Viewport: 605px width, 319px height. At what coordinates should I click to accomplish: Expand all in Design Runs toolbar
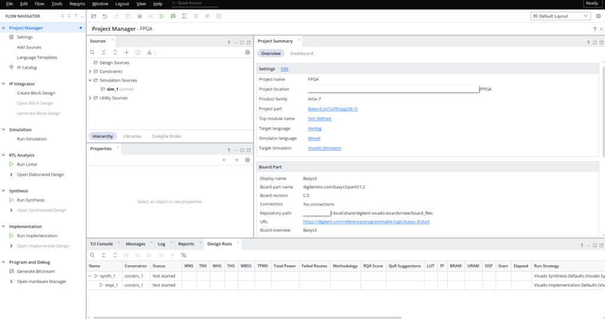(x=115, y=255)
